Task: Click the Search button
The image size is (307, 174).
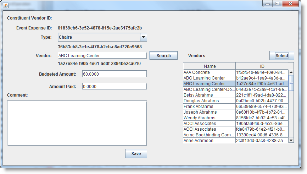Action: tap(163, 55)
